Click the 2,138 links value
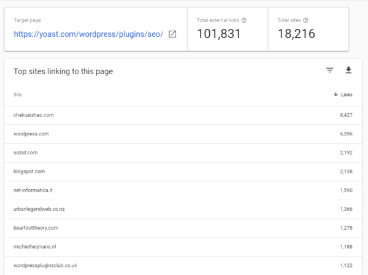Viewport: 368px width, 275px height. click(346, 171)
